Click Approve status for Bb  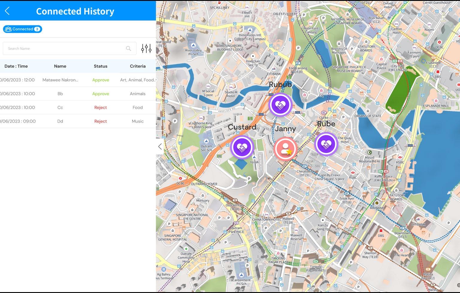101,94
